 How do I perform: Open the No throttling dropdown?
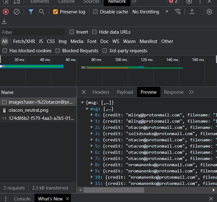point(150,12)
